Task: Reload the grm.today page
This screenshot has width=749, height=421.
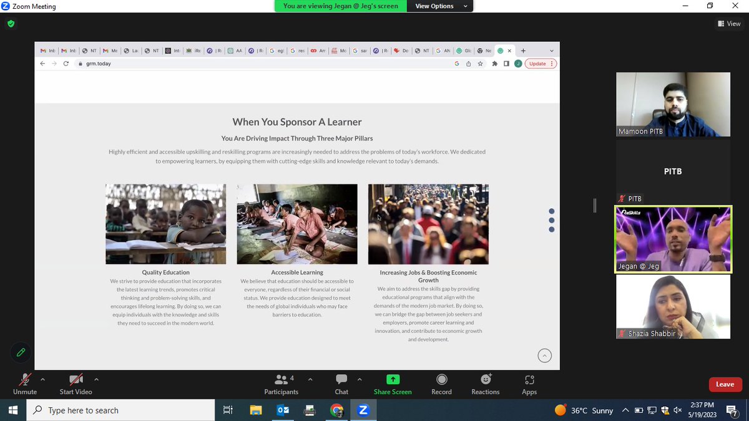Action: pyautogui.click(x=66, y=64)
